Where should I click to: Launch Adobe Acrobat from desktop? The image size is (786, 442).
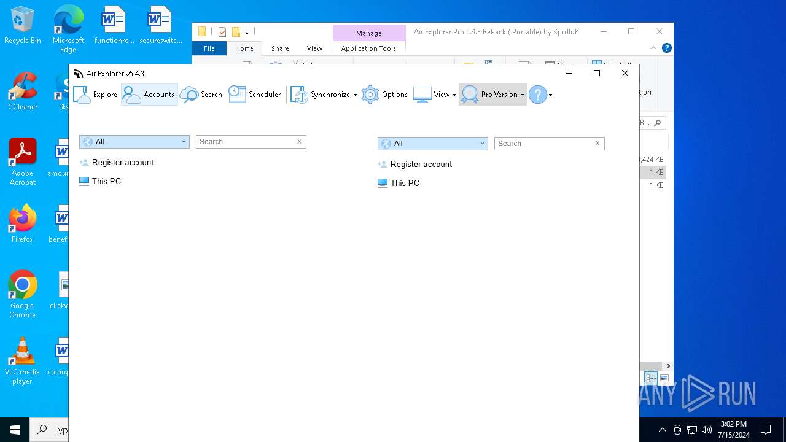(x=23, y=161)
